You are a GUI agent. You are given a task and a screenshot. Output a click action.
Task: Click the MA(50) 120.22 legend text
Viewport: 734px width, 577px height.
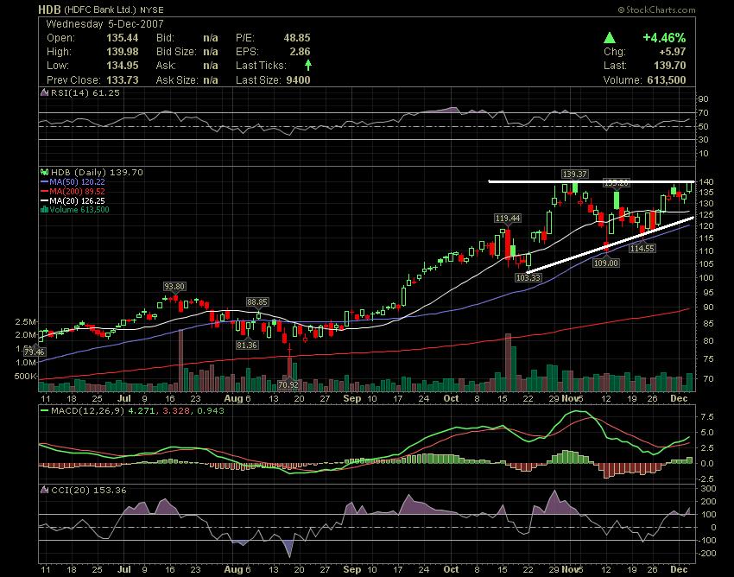77,181
